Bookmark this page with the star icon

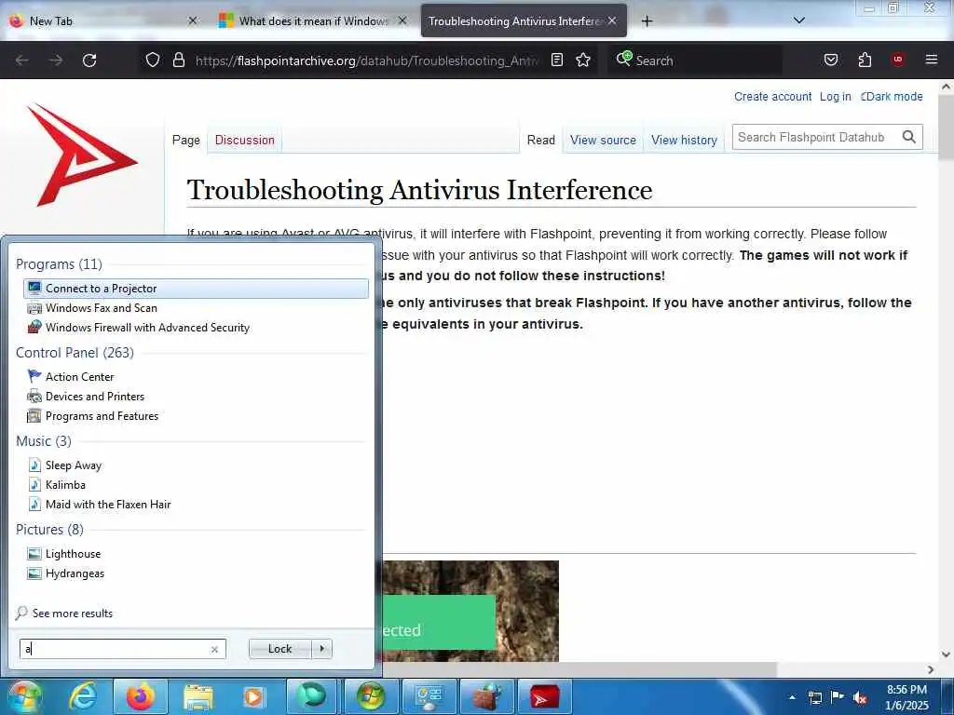coord(583,60)
